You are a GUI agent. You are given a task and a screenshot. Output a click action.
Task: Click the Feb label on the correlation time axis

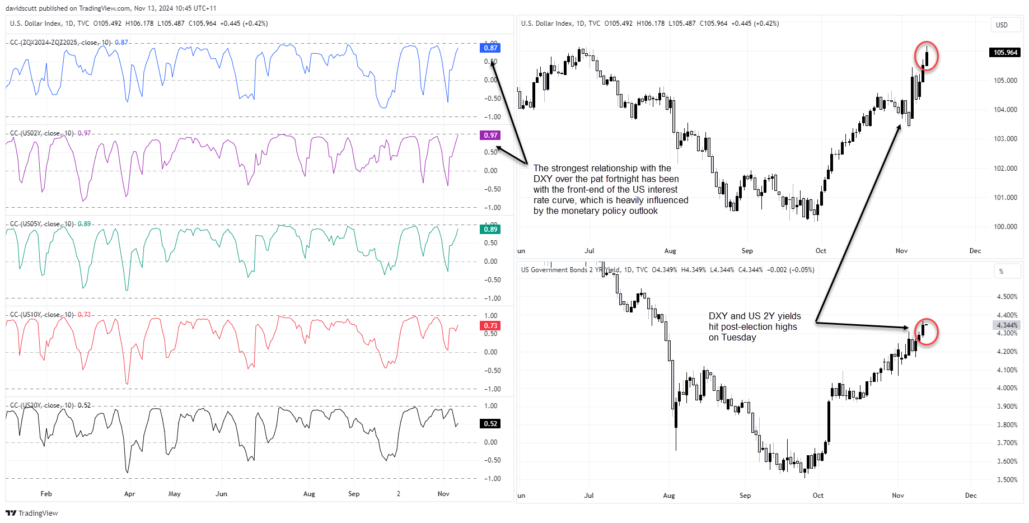coord(46,494)
